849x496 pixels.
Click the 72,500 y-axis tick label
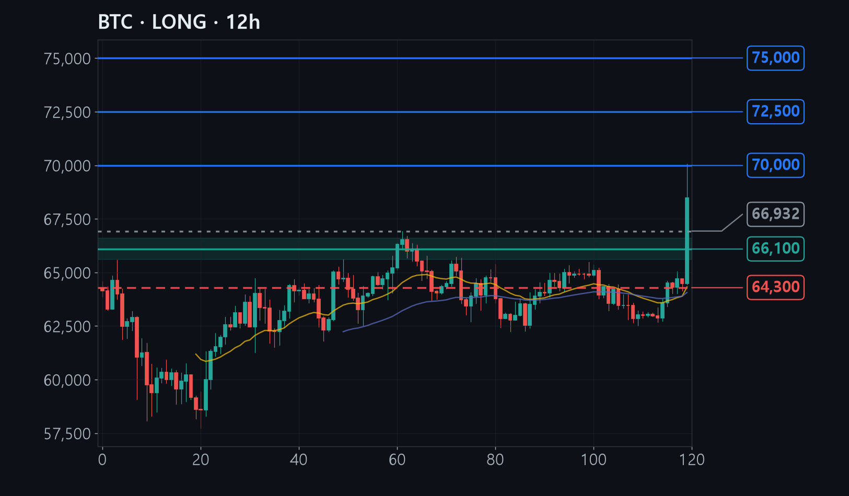coord(67,112)
